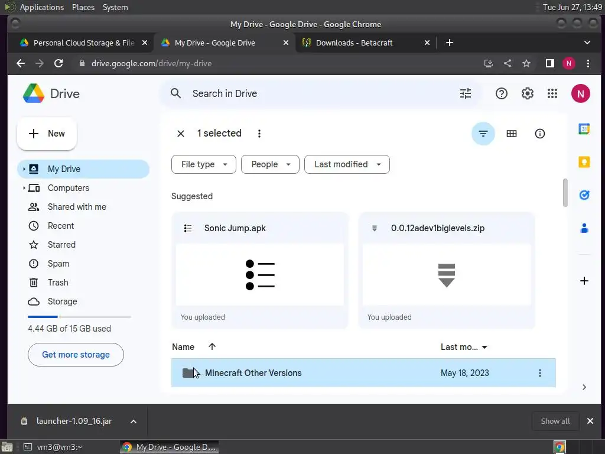The height and width of the screenshot is (454, 605).
Task: Close the Downloads - Betacraft tab
Action: [427, 43]
